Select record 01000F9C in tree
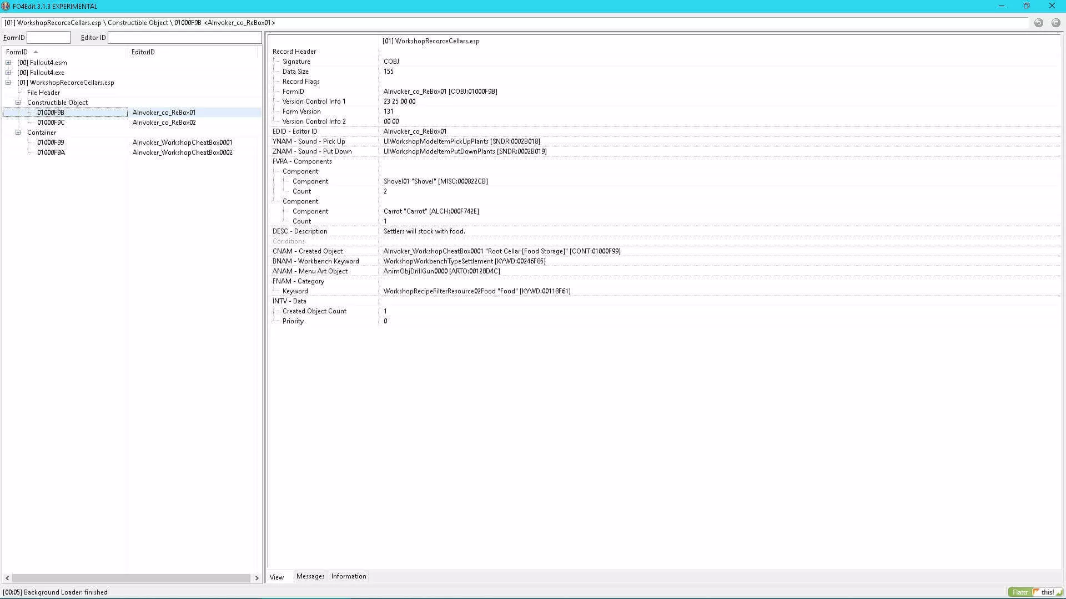The width and height of the screenshot is (1066, 599). [51, 123]
